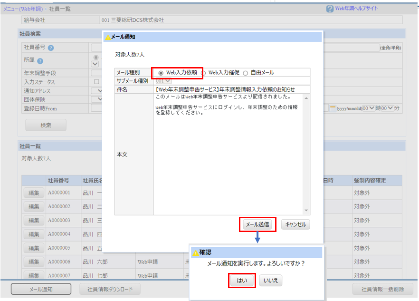Click inside the 本文 body text area

tap(228, 154)
